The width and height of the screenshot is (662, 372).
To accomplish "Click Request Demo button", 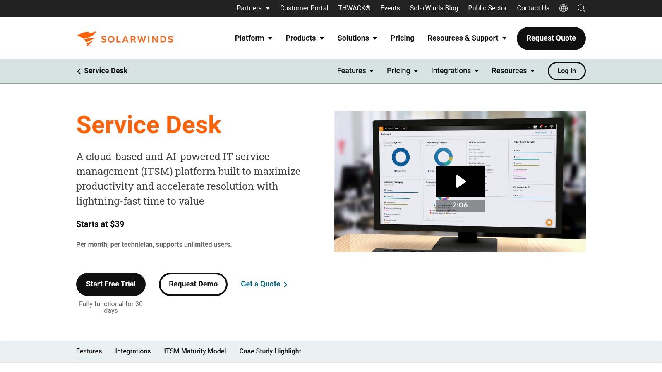I will click(x=193, y=284).
